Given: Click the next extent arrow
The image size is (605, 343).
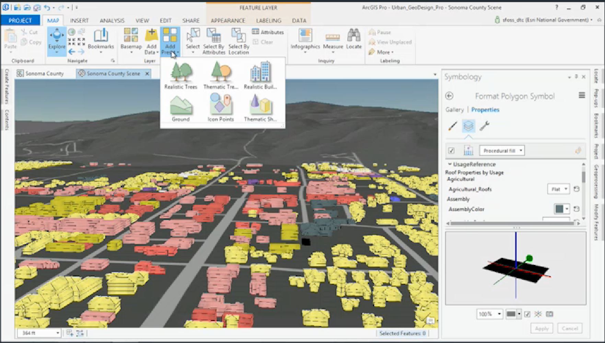Looking at the screenshot, I should (x=81, y=52).
